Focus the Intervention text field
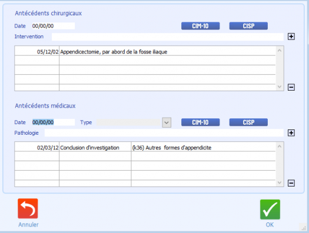Viewport: 309px width, 233px height. pyautogui.click(x=168, y=37)
